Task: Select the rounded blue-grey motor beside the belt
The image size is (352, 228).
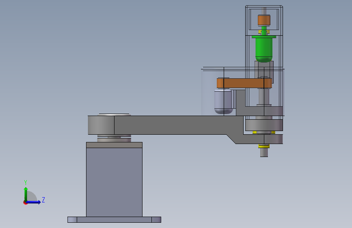Action: coord(223,102)
